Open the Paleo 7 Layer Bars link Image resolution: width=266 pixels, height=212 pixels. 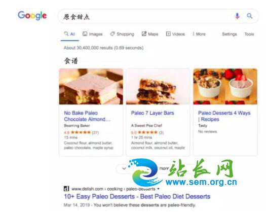[x=153, y=113]
